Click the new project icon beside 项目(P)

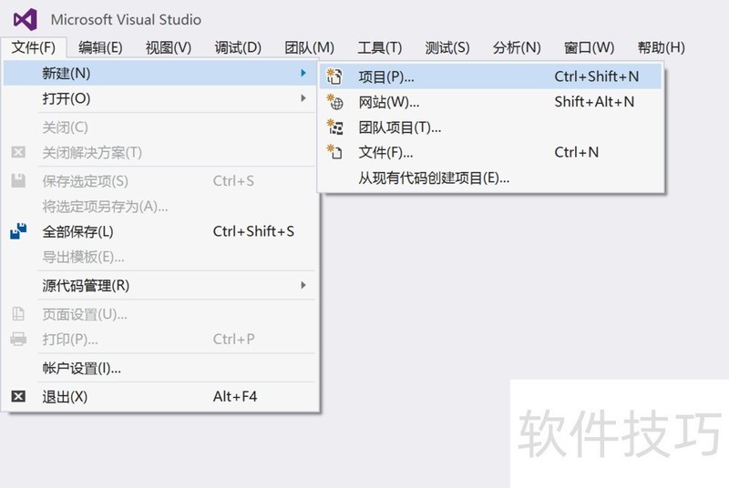pos(334,76)
